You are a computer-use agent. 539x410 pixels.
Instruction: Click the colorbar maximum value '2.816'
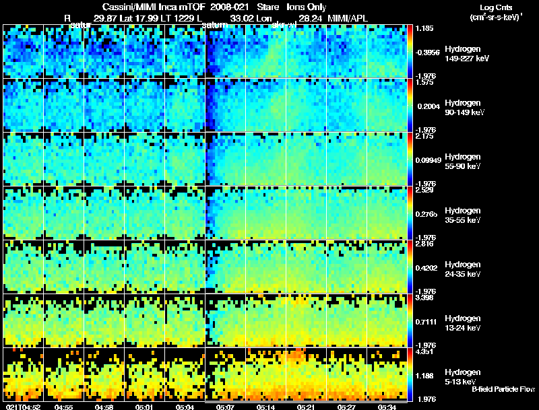click(x=424, y=244)
